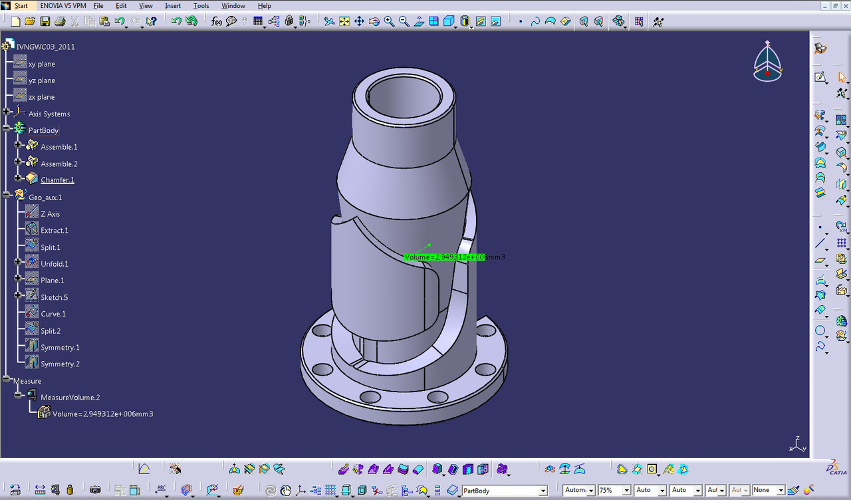
Task: Collapse the Geo_aux.1 node
Action: 7,195
